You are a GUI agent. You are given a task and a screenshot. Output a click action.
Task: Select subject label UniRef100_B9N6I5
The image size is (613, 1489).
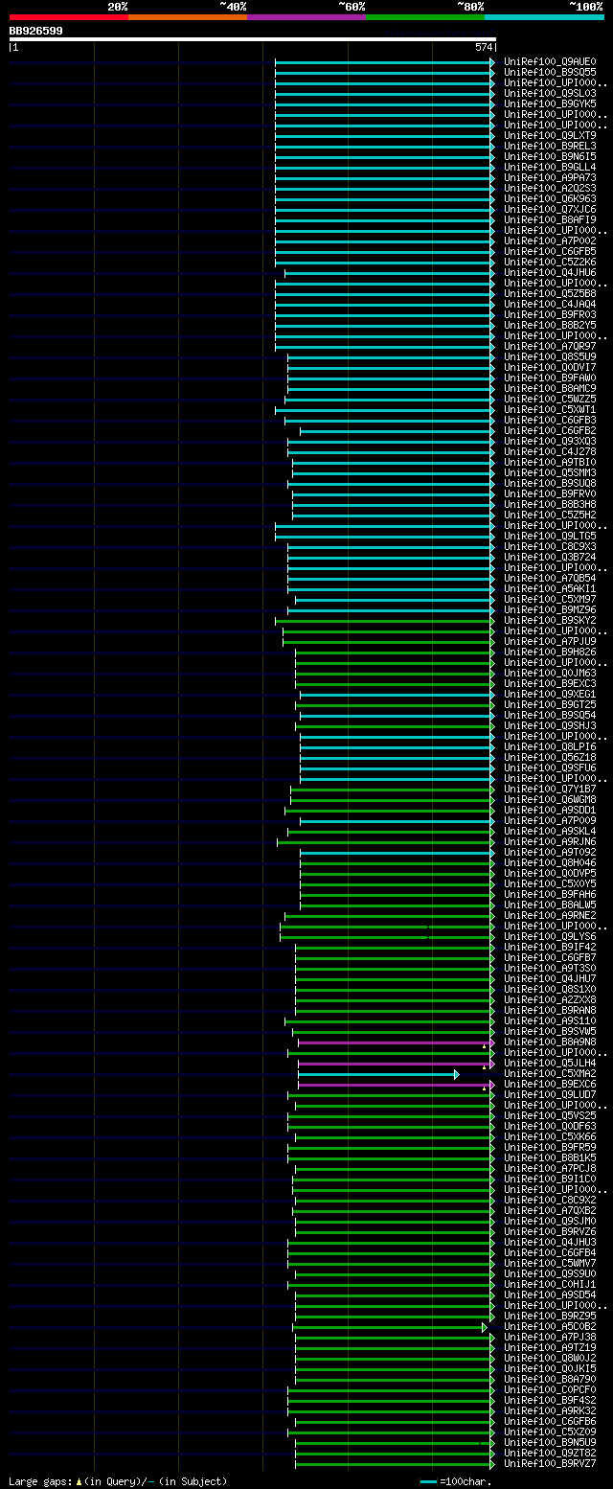click(550, 157)
